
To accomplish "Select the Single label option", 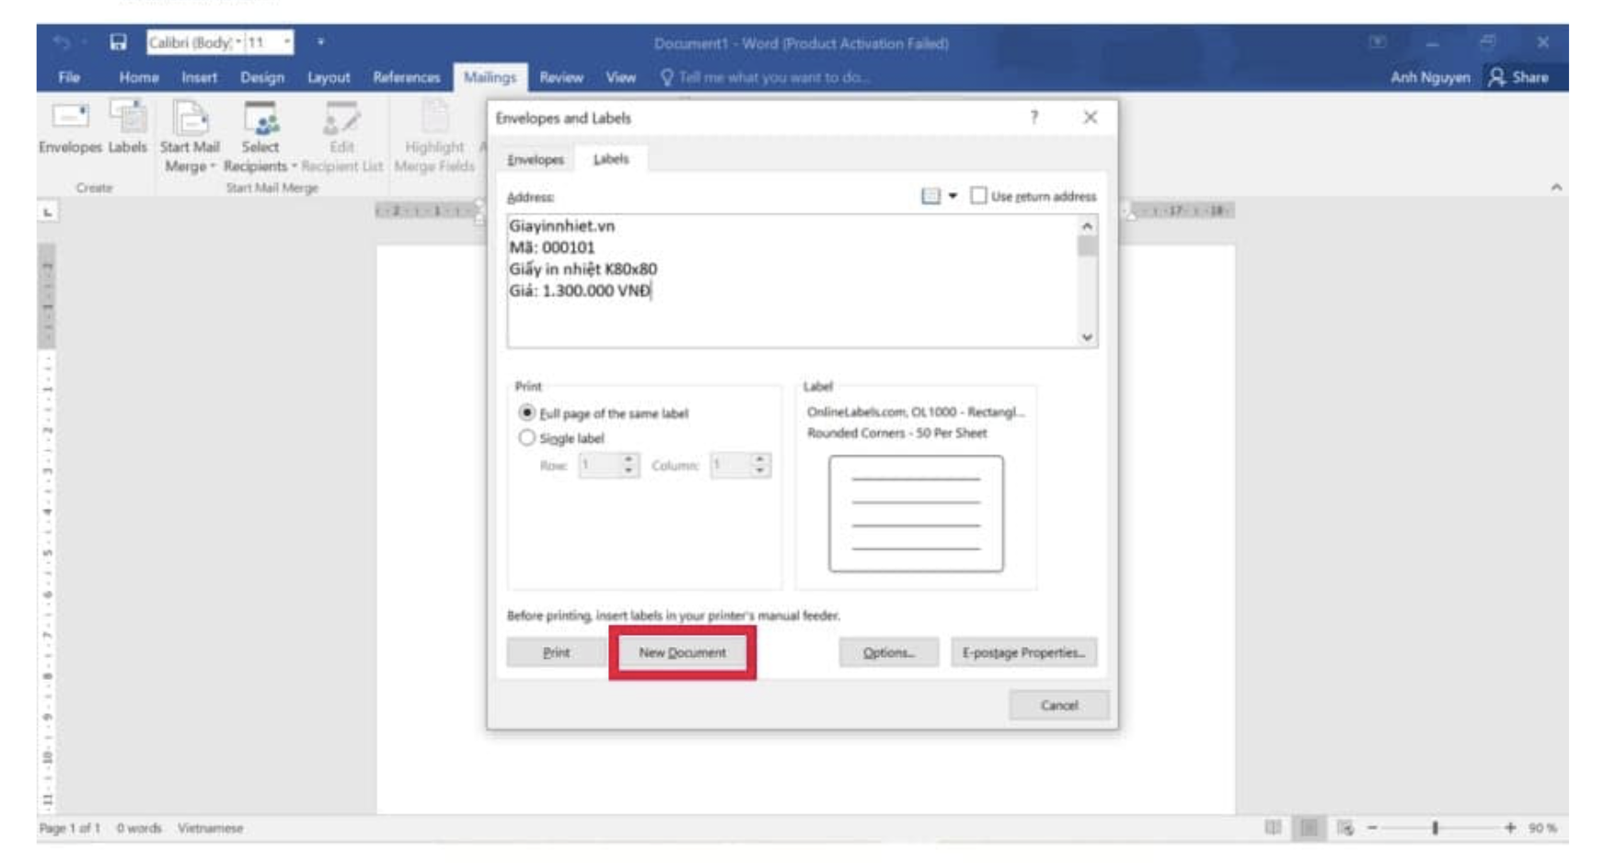I will coord(526,438).
